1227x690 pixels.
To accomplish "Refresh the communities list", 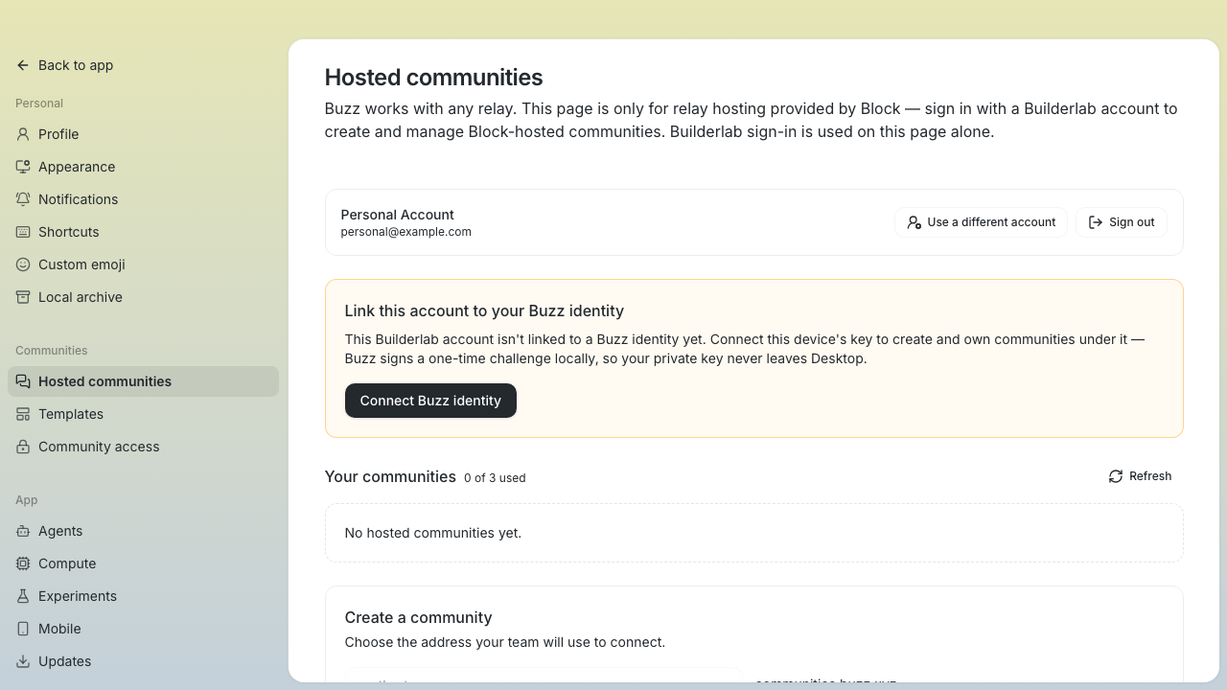I will tap(1140, 476).
